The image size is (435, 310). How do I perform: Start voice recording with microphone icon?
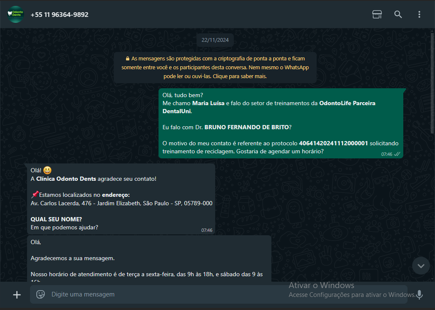coord(419,294)
